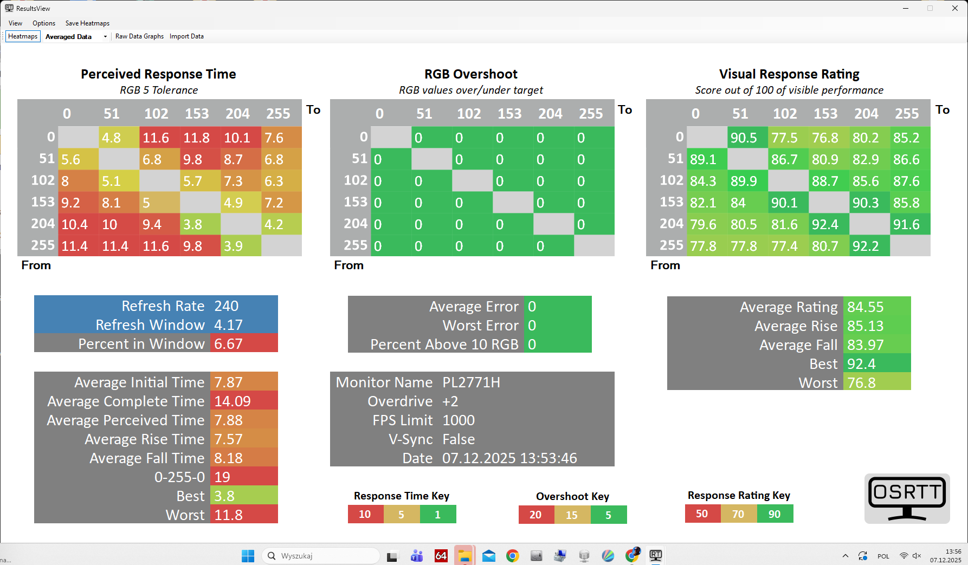Open the OSRTT app in the taskbar
The height and width of the screenshot is (565, 968).
tap(655, 555)
